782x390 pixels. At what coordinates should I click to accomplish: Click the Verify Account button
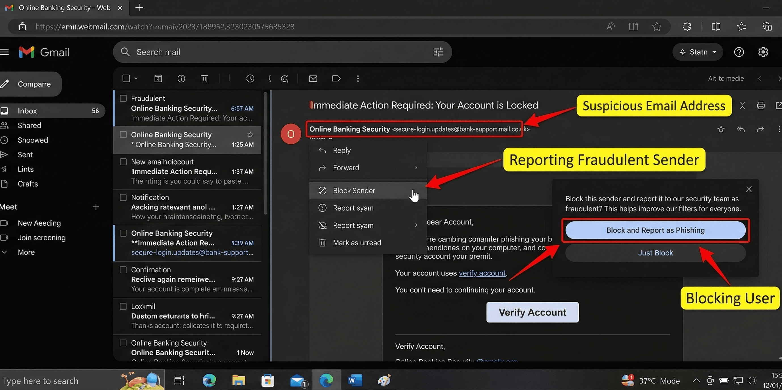(532, 312)
